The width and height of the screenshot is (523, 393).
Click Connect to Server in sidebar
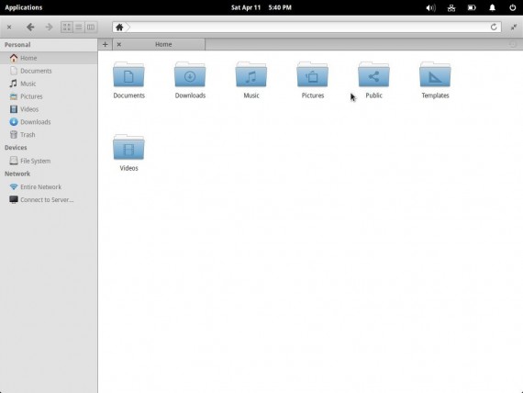49,199
